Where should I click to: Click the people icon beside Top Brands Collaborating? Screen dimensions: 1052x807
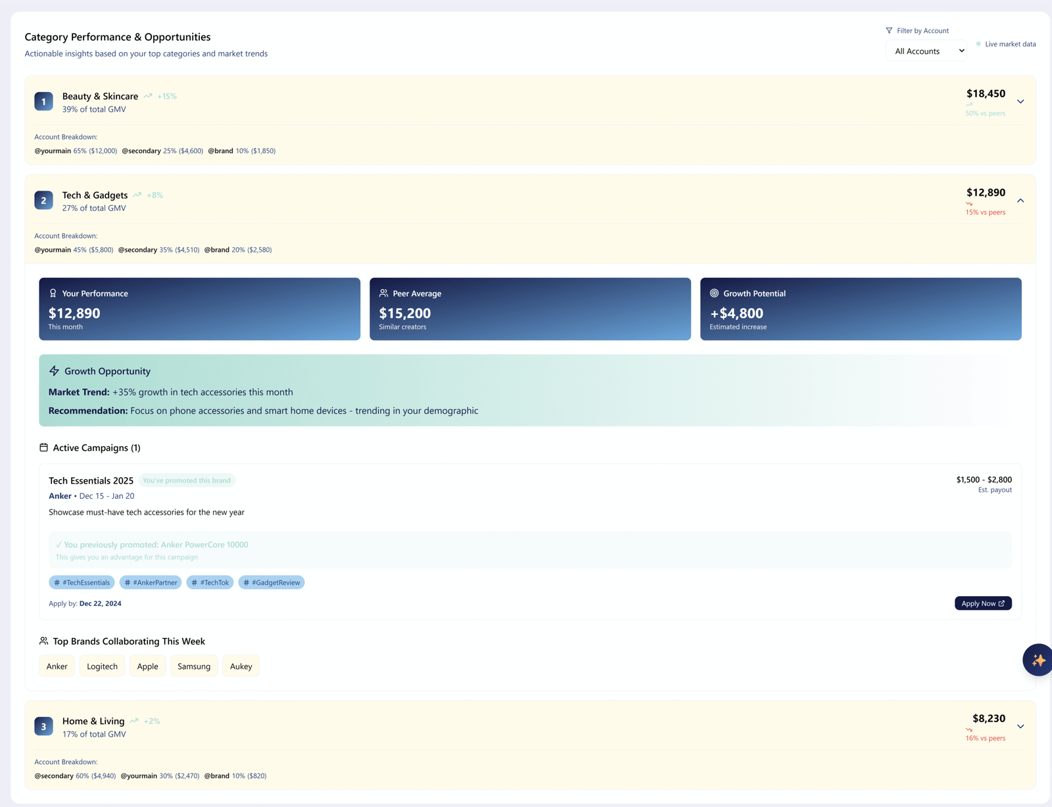pos(43,641)
